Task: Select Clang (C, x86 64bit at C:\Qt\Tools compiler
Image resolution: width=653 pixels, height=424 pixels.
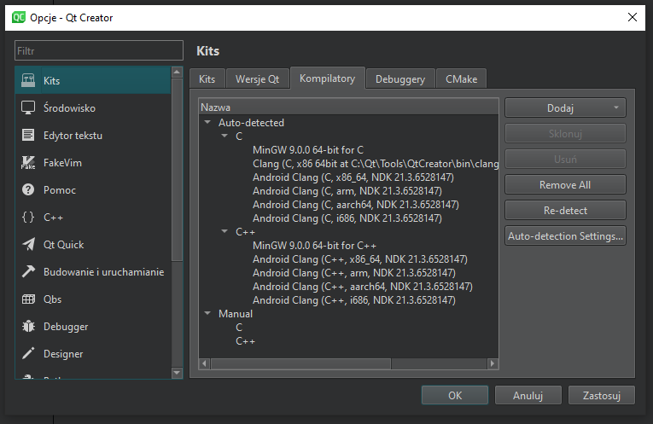Action: pyautogui.click(x=376, y=164)
